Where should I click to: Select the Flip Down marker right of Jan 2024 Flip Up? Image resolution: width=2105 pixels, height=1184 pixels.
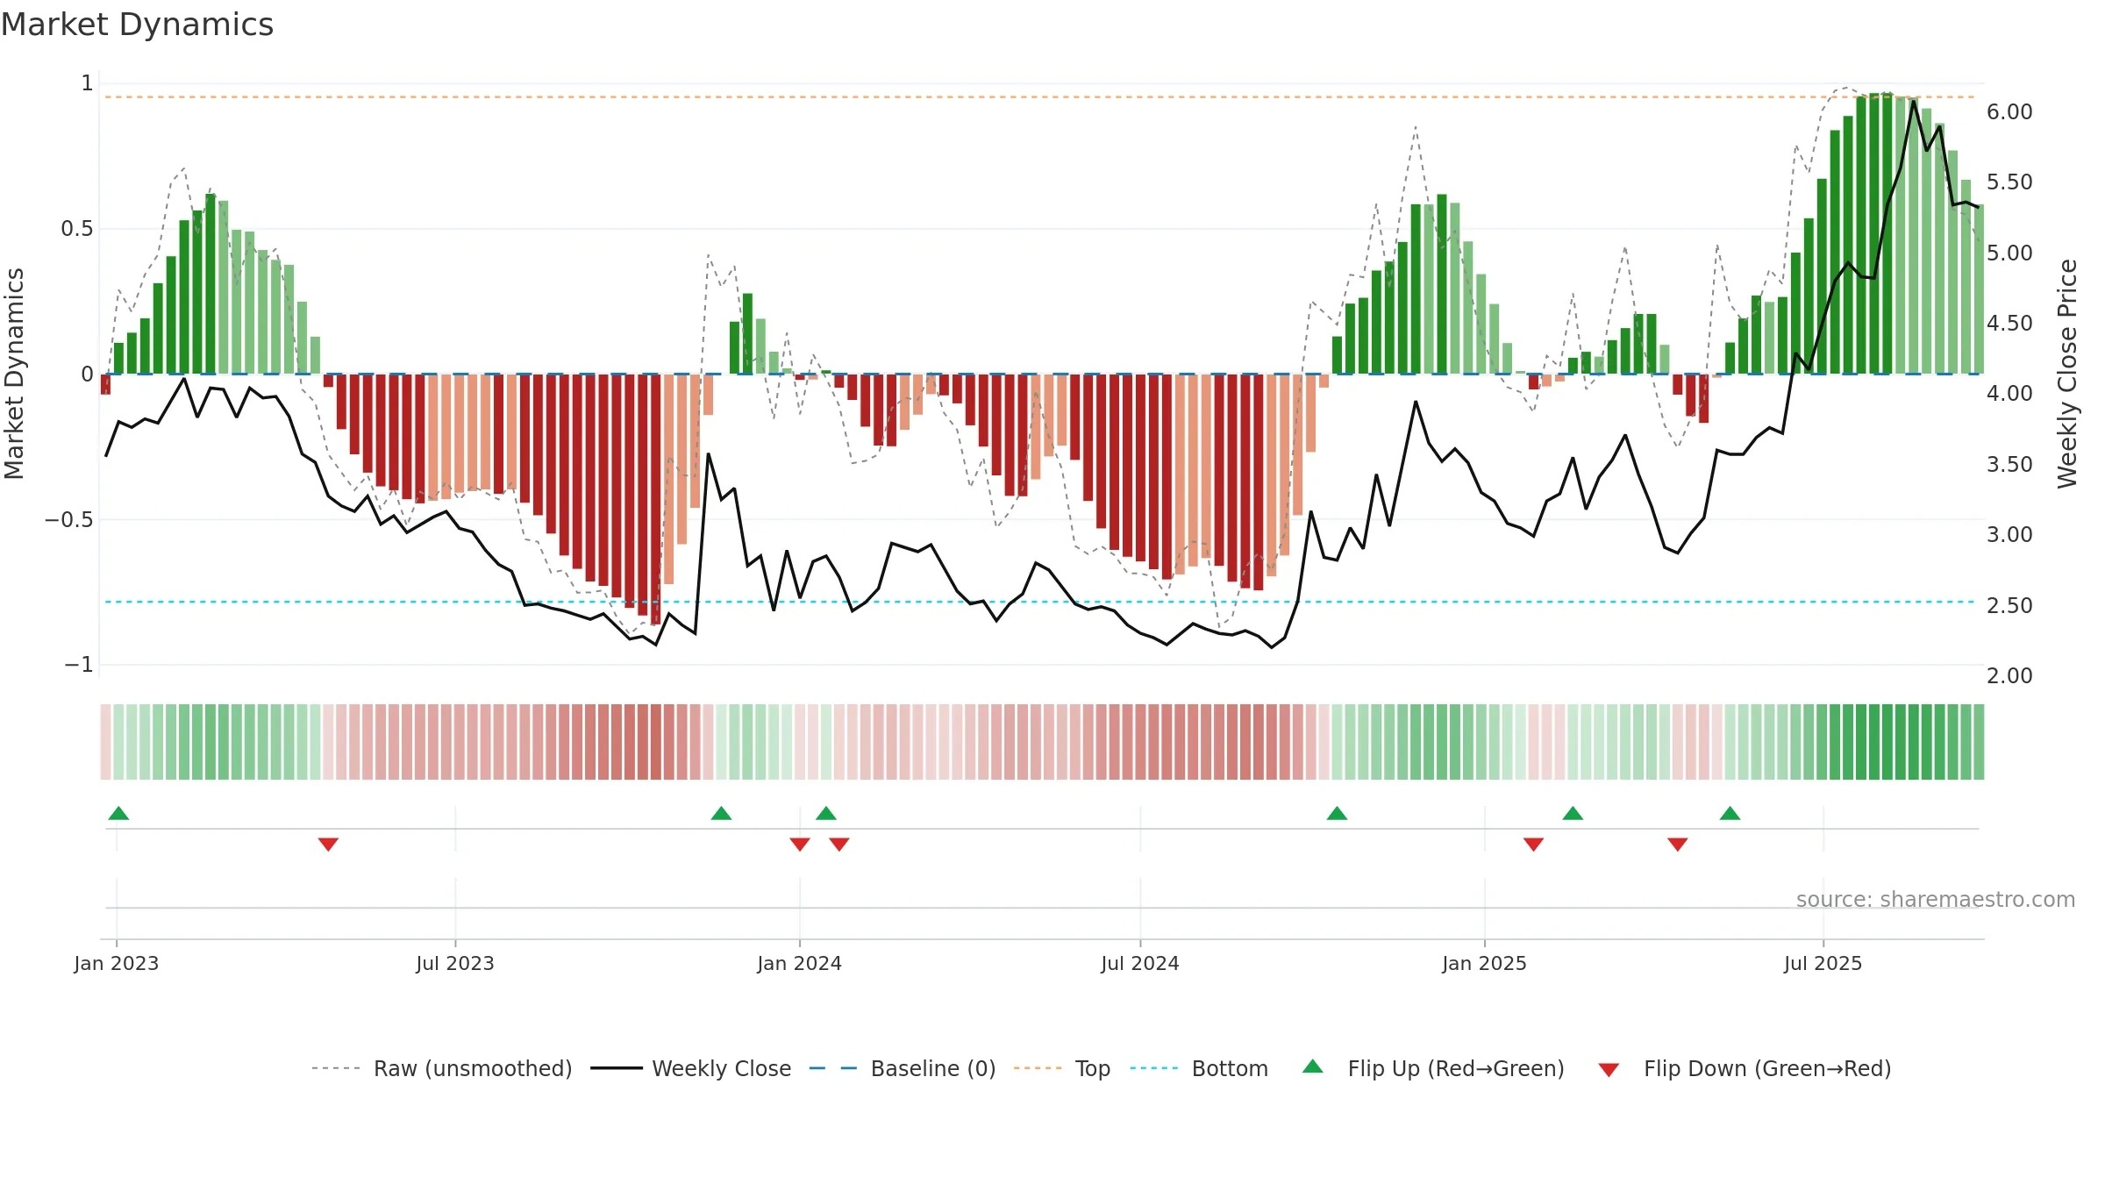839,844
